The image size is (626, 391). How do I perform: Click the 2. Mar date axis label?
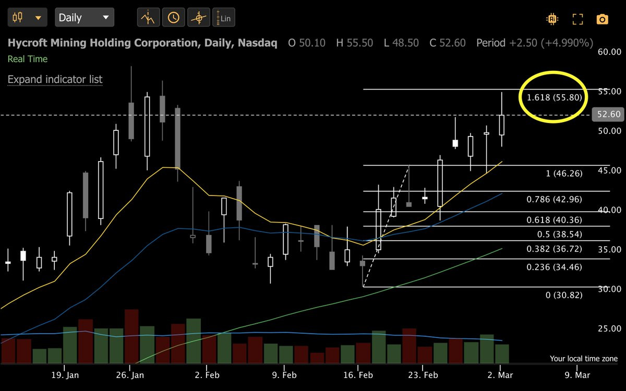pos(500,374)
